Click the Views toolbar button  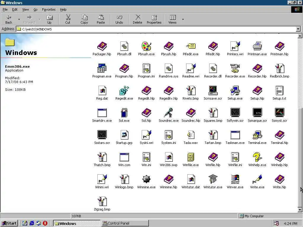pos(173,19)
